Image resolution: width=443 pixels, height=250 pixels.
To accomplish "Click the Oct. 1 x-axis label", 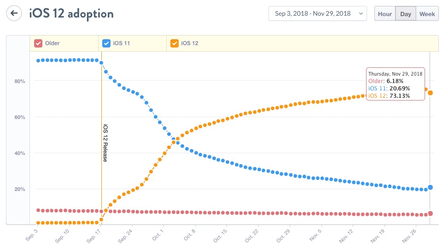I will click(158, 235).
